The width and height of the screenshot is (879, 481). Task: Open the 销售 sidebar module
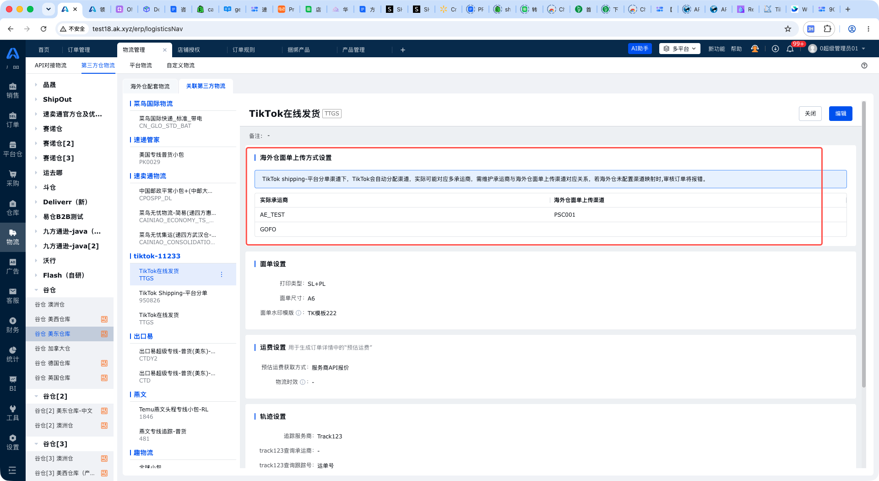pos(13,91)
